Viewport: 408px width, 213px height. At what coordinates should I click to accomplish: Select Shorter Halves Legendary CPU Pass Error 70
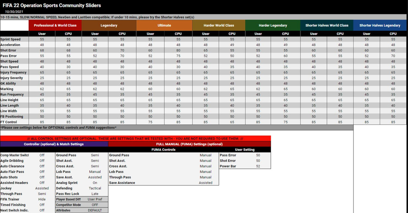coord(393,56)
